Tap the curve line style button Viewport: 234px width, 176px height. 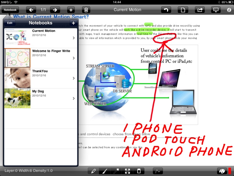coord(158,171)
